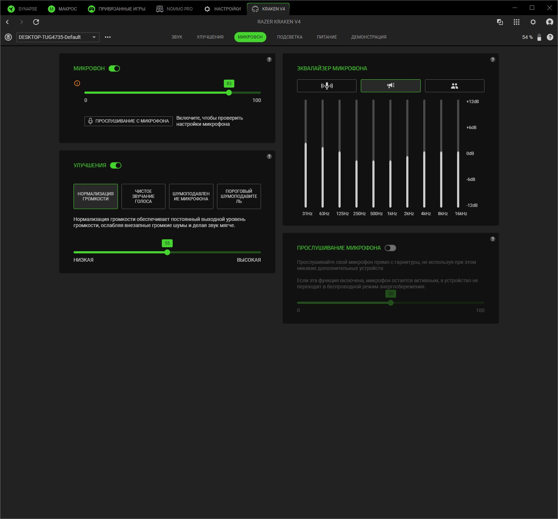The width and height of the screenshot is (558, 519).
Task: Open profile options three-dot menu
Action: point(108,37)
